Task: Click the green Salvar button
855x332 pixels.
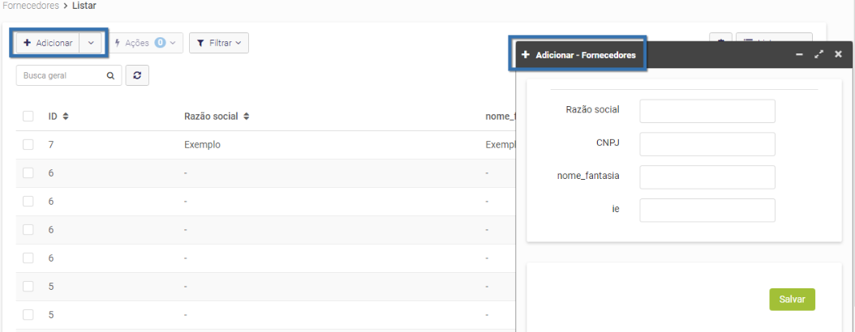Action: click(792, 300)
